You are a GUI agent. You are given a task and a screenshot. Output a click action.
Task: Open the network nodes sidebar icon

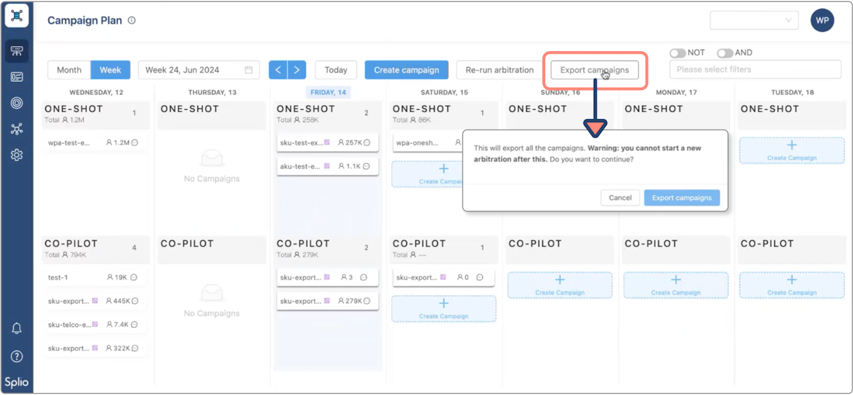click(x=17, y=129)
